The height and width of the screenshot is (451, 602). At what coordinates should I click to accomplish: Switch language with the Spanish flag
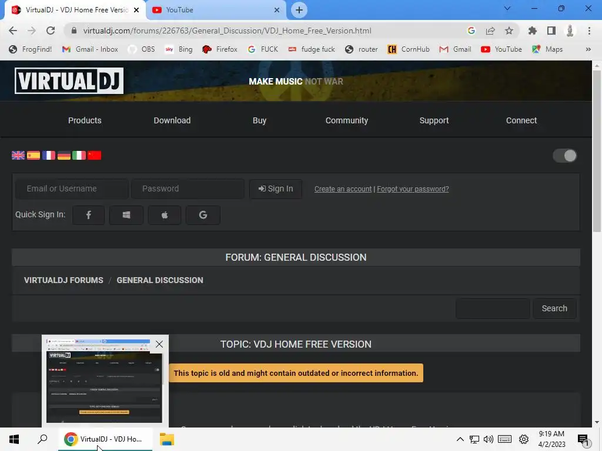[34, 155]
